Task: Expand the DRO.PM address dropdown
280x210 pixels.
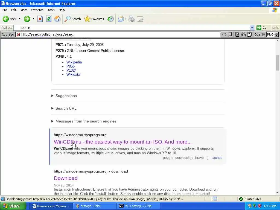Action: pos(252,28)
